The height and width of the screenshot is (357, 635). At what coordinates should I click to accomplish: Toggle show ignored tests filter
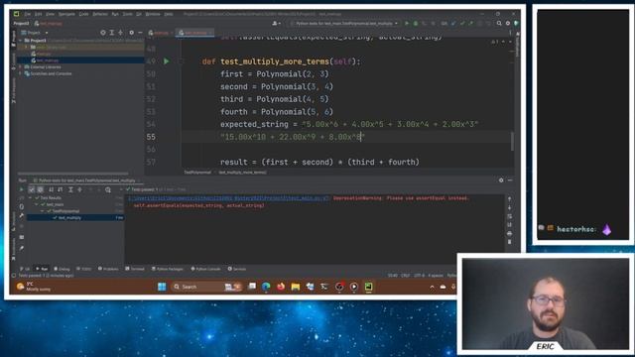coord(41,189)
